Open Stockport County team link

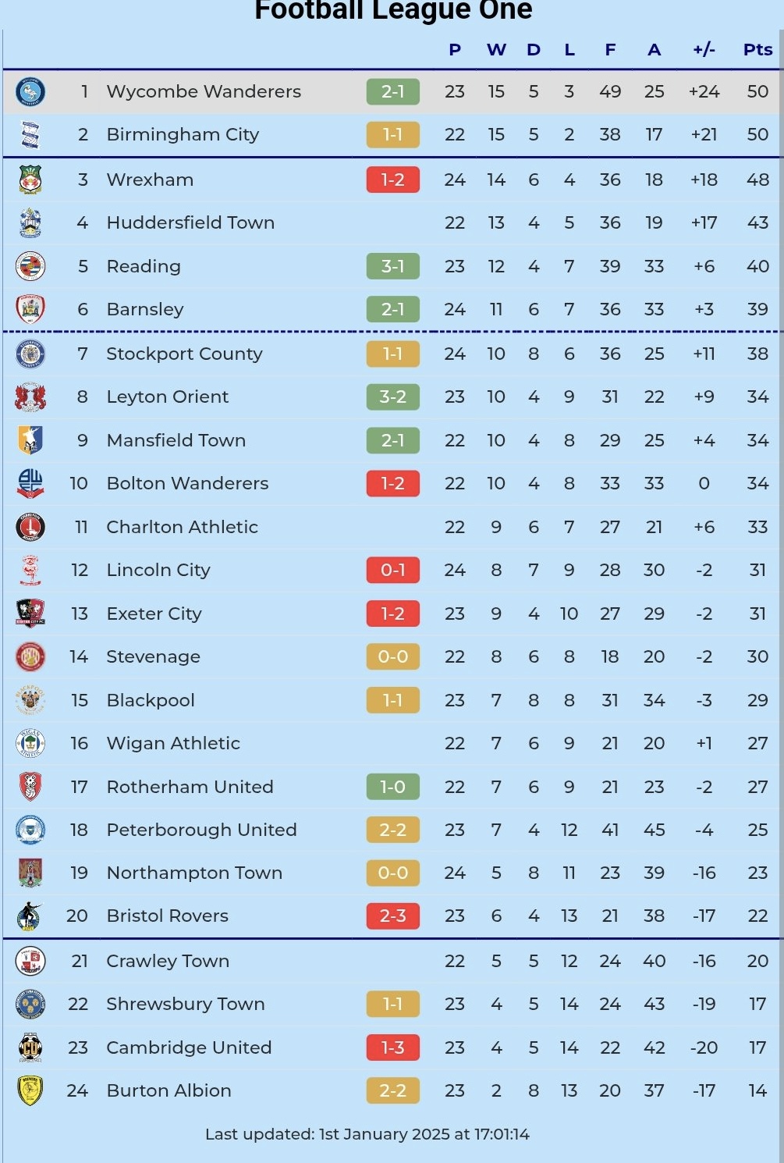click(184, 354)
